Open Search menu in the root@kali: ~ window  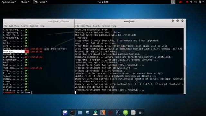point(96,26)
